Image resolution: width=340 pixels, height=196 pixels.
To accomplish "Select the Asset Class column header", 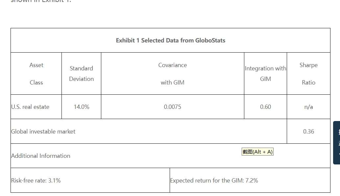I will click(36, 74).
